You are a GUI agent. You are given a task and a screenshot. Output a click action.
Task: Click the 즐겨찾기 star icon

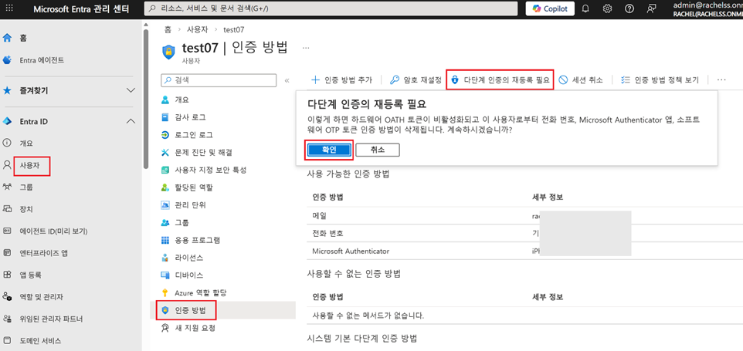[x=7, y=90]
